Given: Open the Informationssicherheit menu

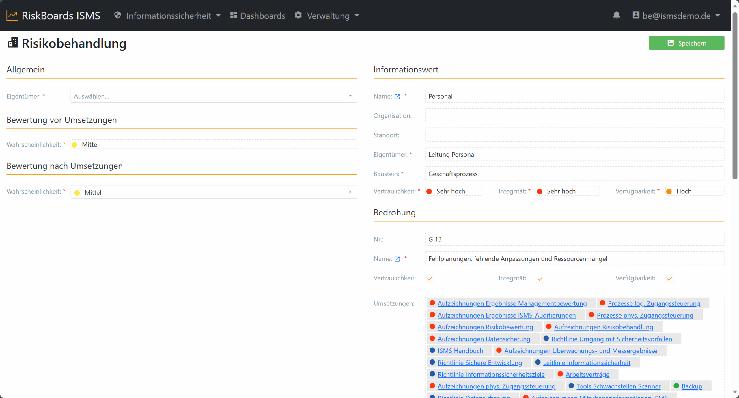Looking at the screenshot, I should click(x=167, y=16).
